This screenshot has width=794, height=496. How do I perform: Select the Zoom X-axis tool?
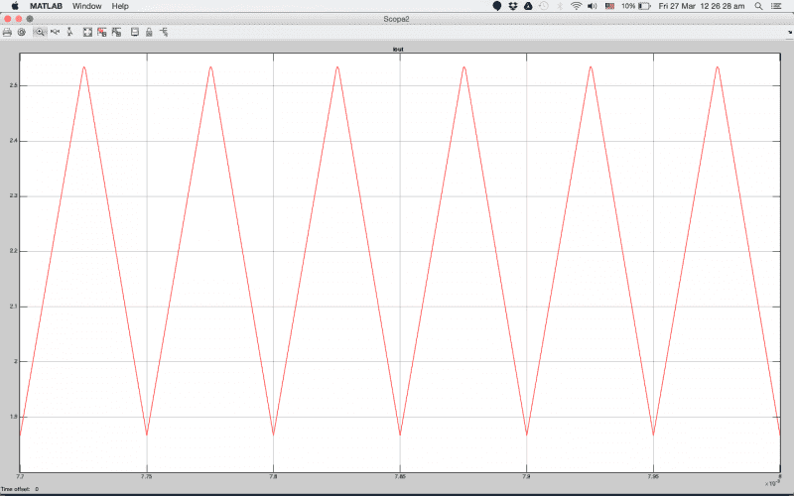tap(55, 32)
